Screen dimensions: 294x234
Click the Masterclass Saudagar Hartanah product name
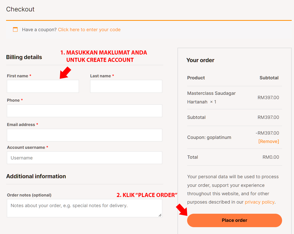pos(211,98)
